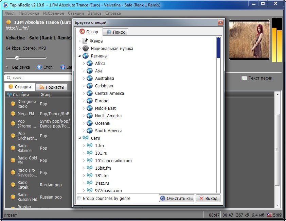Click the favorite star beside Radio Katek

coord(13,185)
